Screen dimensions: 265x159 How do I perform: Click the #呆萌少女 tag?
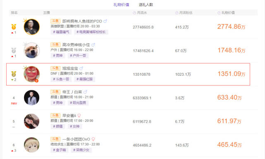click(81, 150)
